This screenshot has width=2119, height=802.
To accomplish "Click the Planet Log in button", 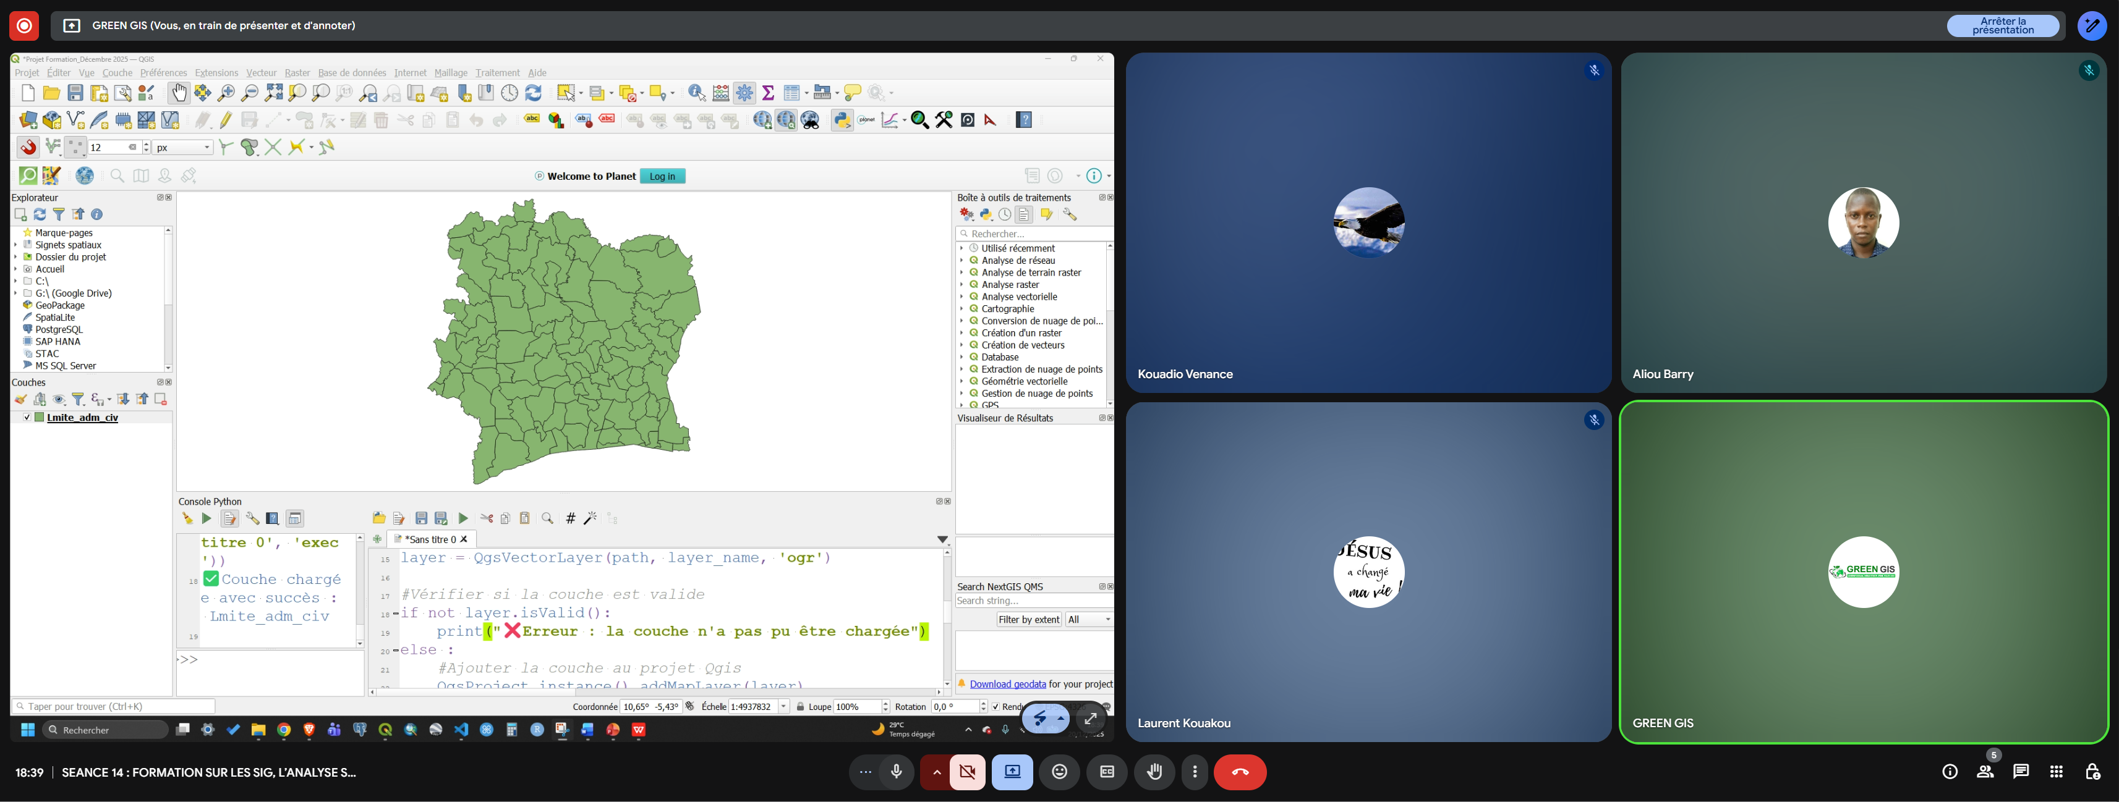I will pyautogui.click(x=662, y=176).
